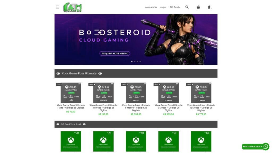
Task: Select the first carousel slide dot
Action: tap(132, 61)
